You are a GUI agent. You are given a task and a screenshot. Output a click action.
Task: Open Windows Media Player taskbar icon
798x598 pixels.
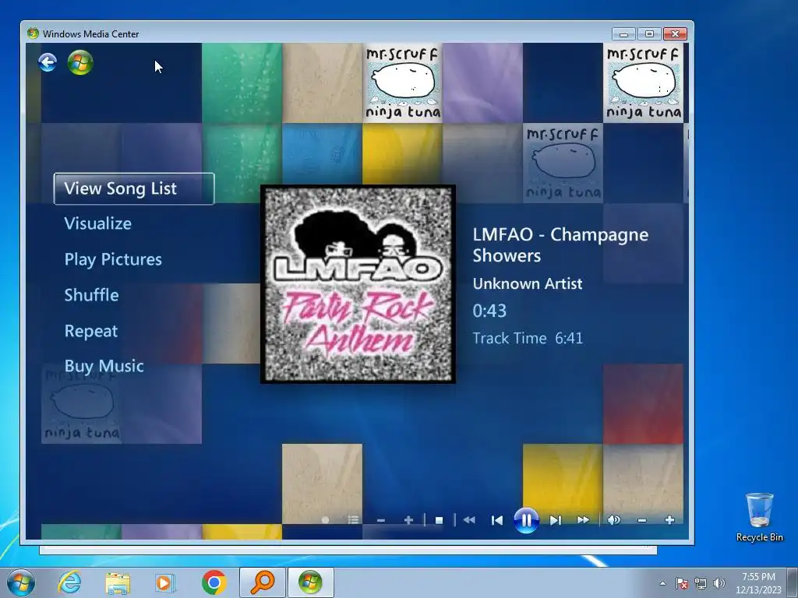[x=164, y=582]
